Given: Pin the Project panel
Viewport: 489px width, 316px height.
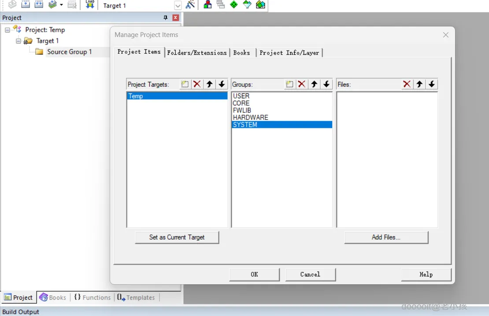Looking at the screenshot, I should pyautogui.click(x=166, y=18).
